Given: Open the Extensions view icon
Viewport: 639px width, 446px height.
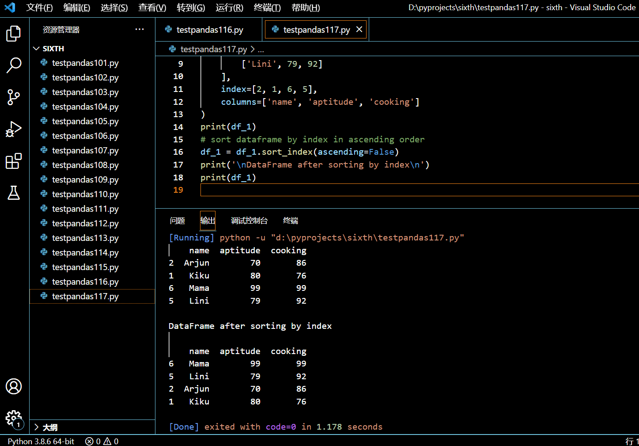Looking at the screenshot, I should tap(14, 161).
